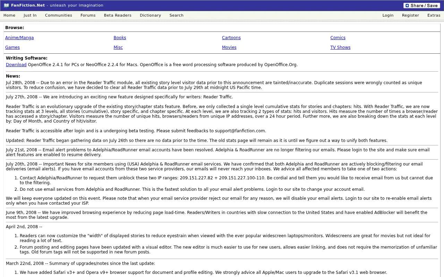The height and width of the screenshot is (277, 444).
Task: Click the Register link
Action: tap(410, 15)
